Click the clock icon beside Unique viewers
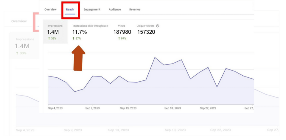This screenshot has height=140, width=286. 158,26
